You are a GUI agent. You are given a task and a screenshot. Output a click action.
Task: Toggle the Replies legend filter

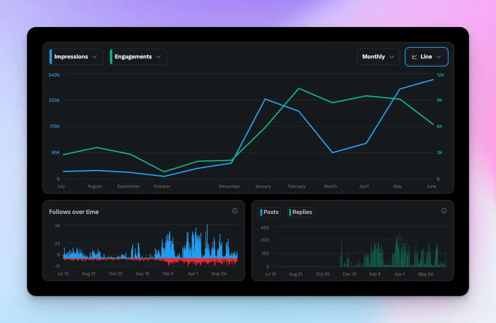[x=300, y=212]
